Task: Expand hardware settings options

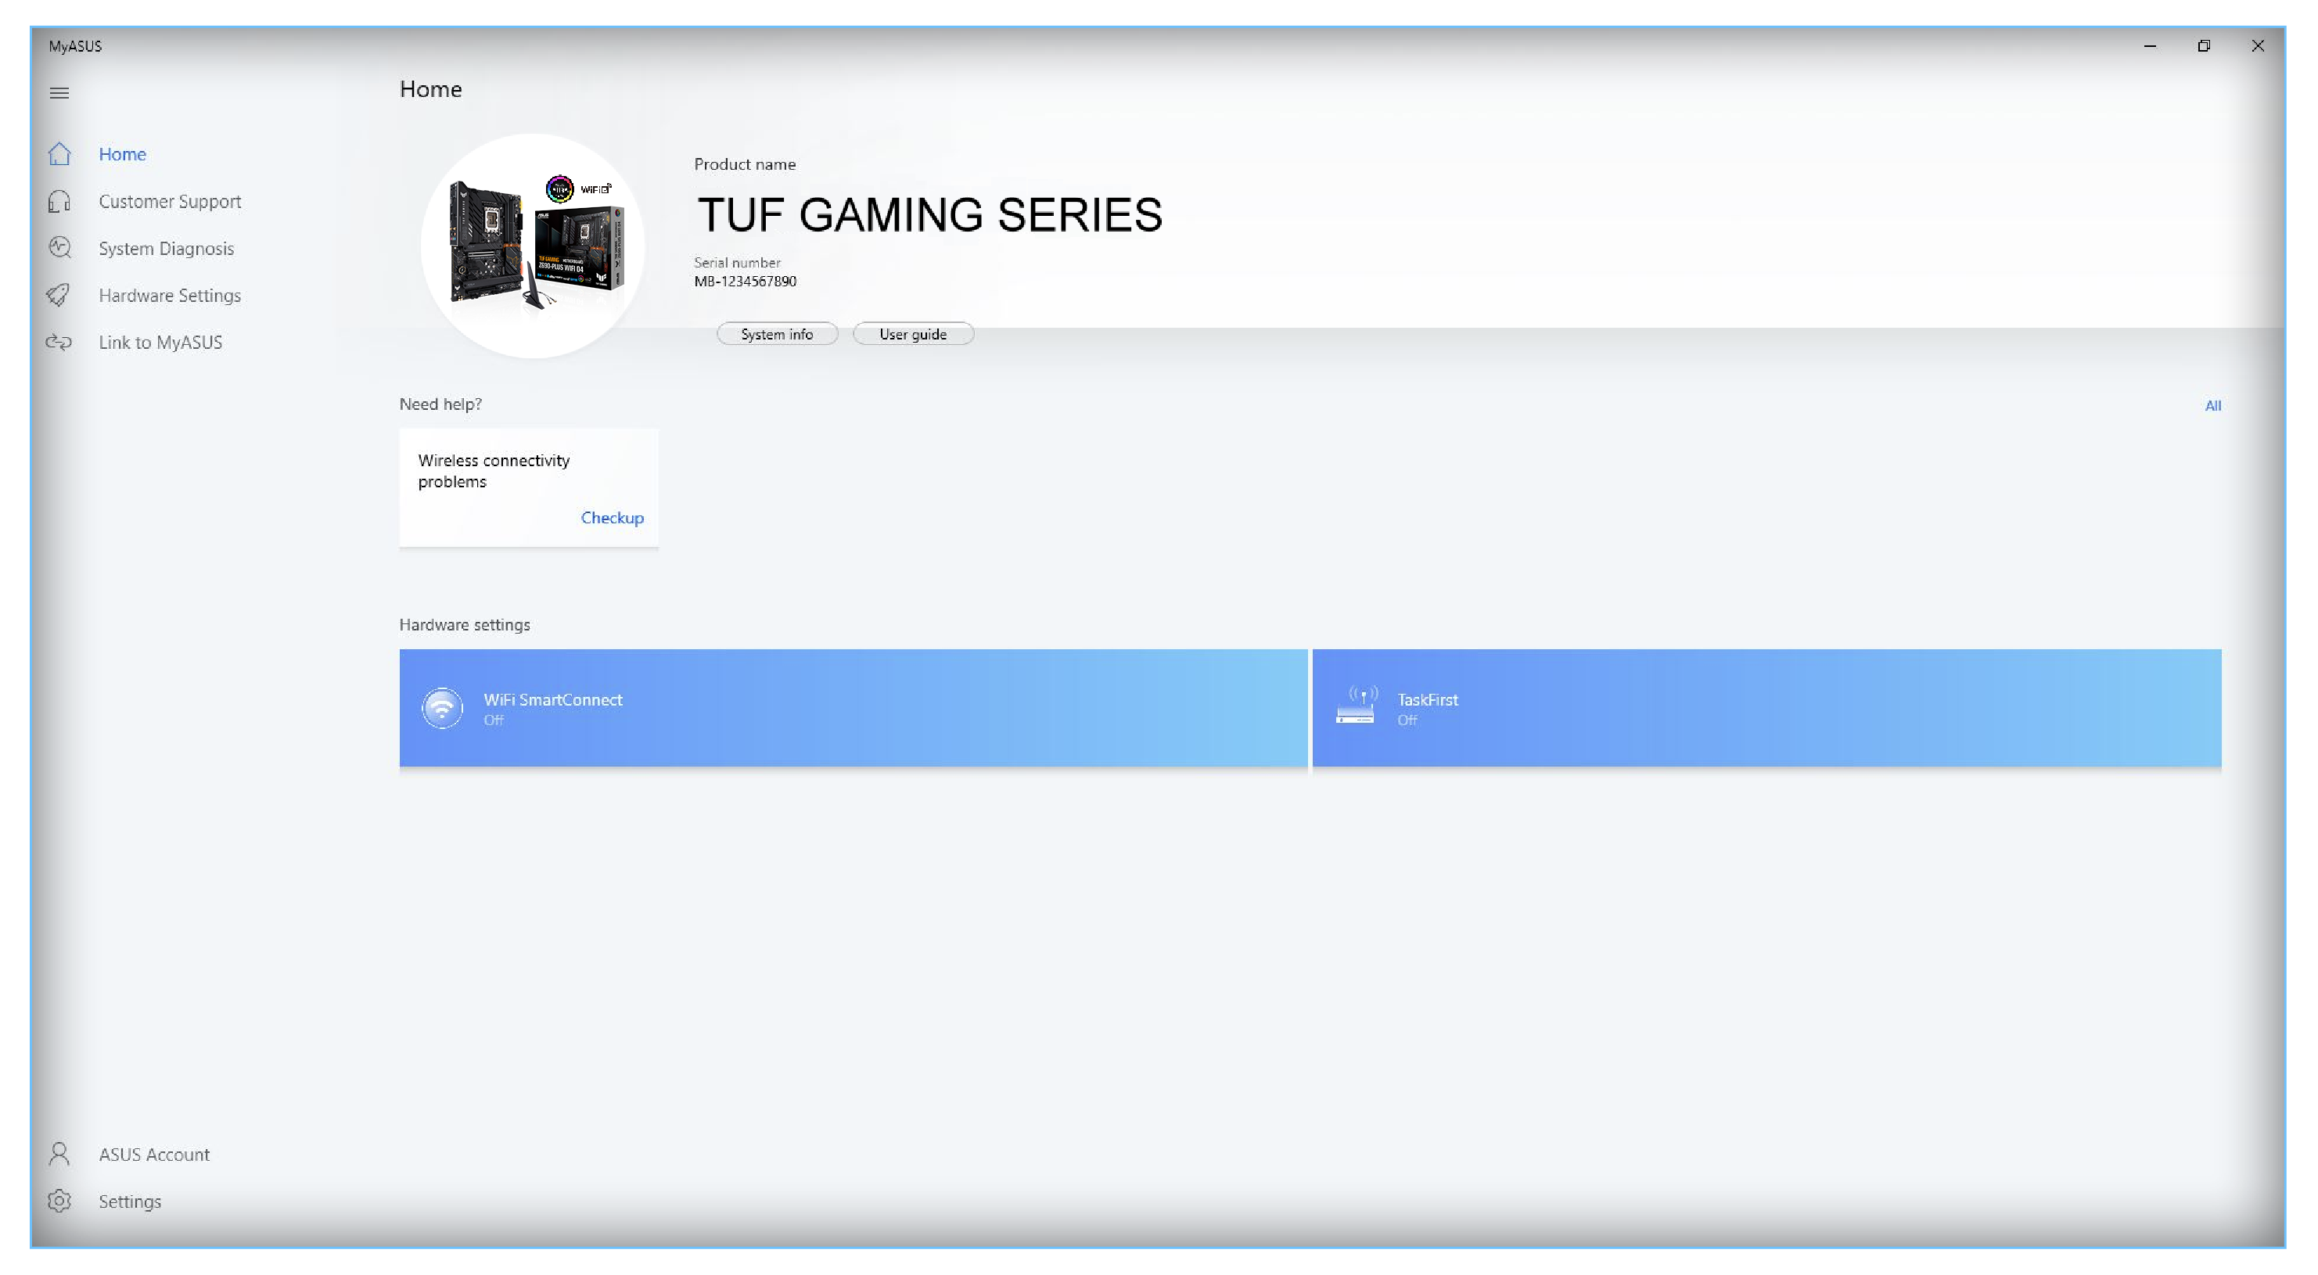Action: [170, 293]
